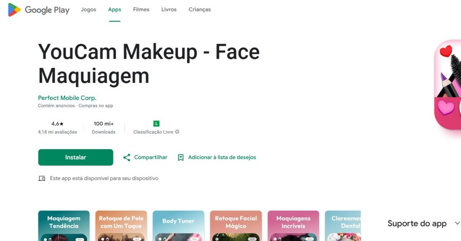Switch to the Filmes tab
The width and height of the screenshot is (461, 241).
(141, 9)
